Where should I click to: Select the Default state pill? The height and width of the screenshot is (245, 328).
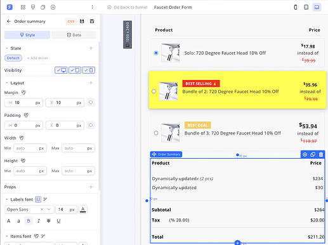pos(13,58)
